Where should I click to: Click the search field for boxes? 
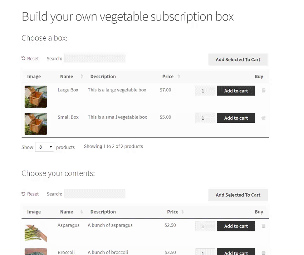pos(94,58)
